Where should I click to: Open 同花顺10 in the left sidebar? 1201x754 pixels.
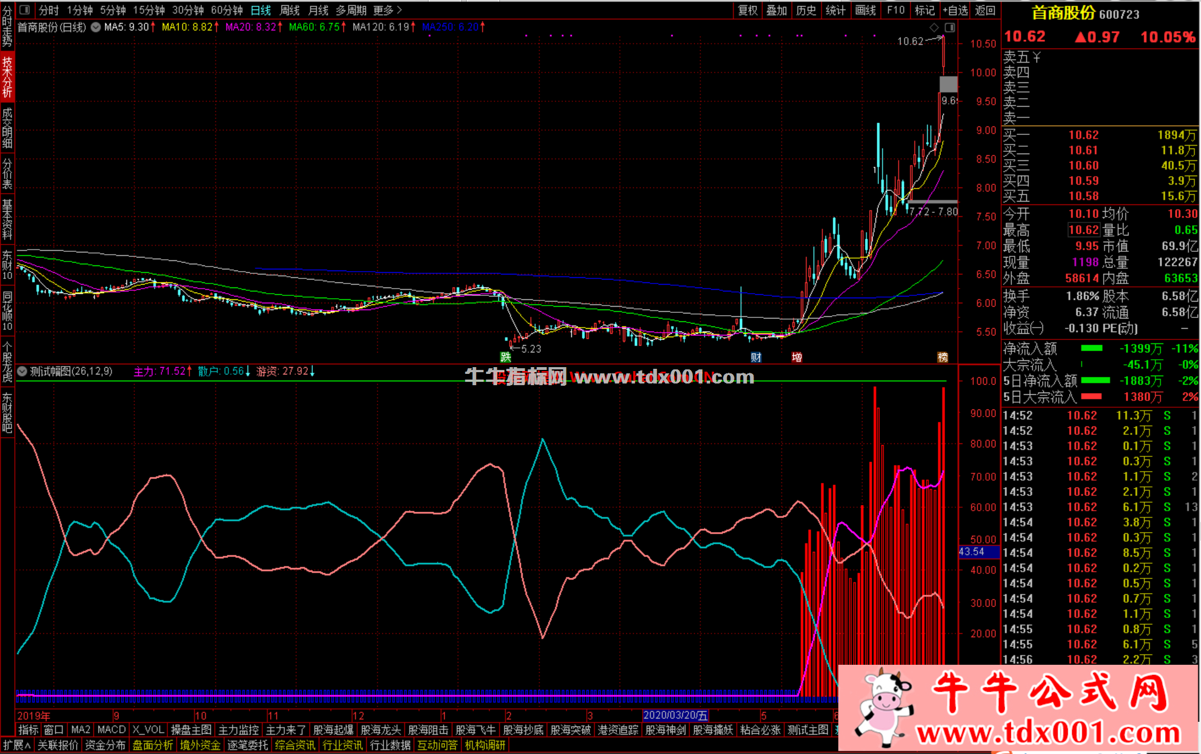7,311
